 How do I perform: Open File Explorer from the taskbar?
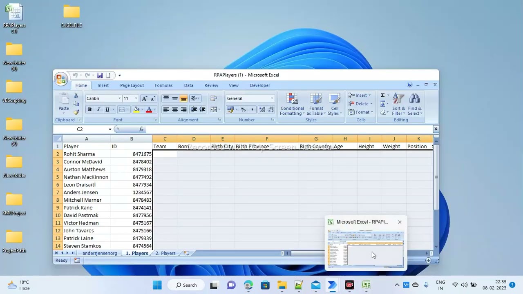pos(282,285)
